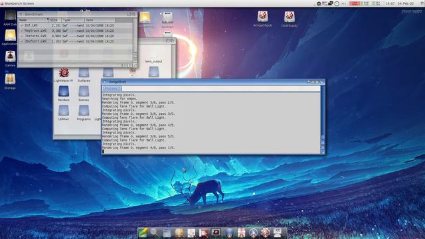The width and height of the screenshot is (425, 239).
Task: Click the Boing ball gear icon in the dock
Action: [266, 233]
